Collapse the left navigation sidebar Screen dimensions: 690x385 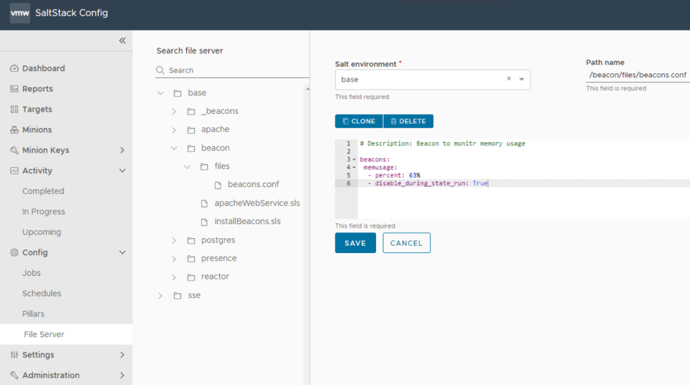[122, 40]
